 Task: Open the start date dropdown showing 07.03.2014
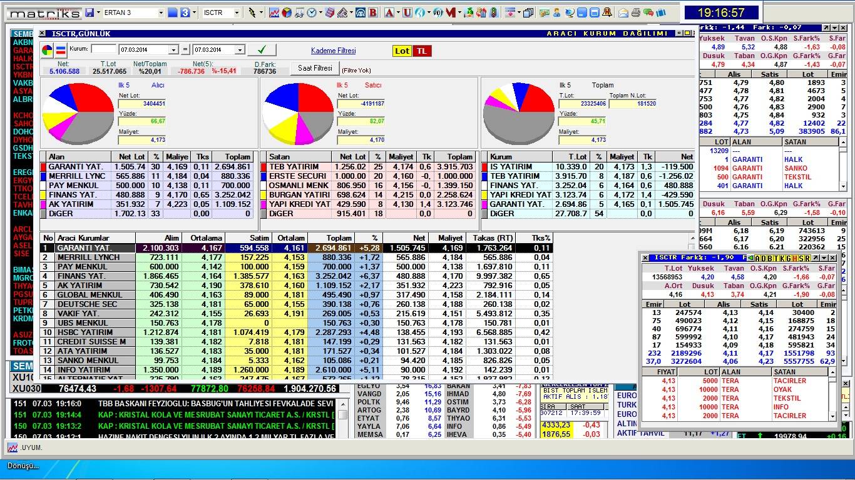(x=173, y=50)
